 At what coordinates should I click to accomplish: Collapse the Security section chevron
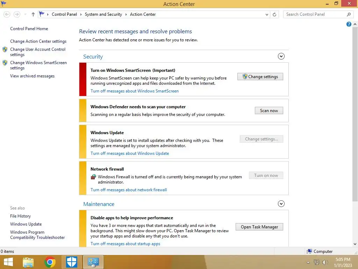coord(281,56)
